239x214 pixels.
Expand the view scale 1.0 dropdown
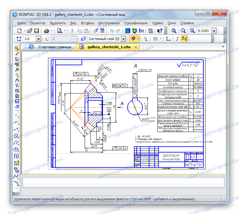38,39
